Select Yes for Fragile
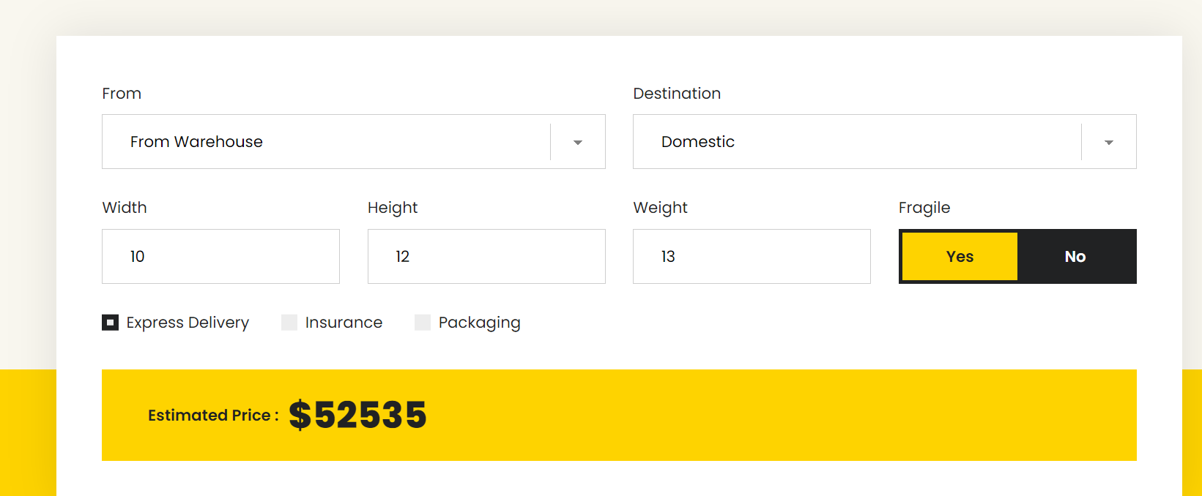 pyautogui.click(x=960, y=256)
